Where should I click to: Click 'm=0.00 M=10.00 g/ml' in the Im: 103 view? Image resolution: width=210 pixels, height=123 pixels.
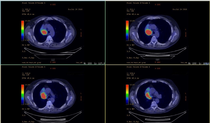click(31, 63)
